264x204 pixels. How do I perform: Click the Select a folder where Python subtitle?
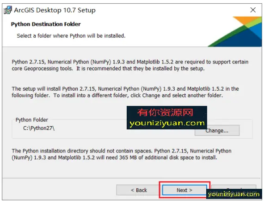pos(71,36)
